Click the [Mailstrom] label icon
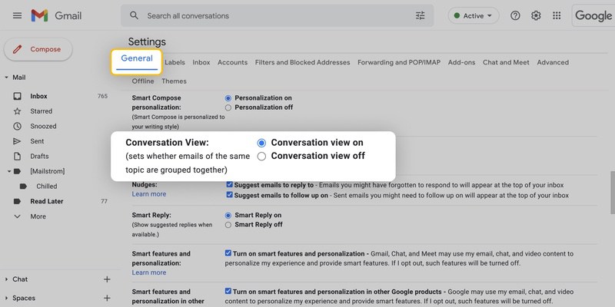This screenshot has height=307, width=615. [x=17, y=171]
